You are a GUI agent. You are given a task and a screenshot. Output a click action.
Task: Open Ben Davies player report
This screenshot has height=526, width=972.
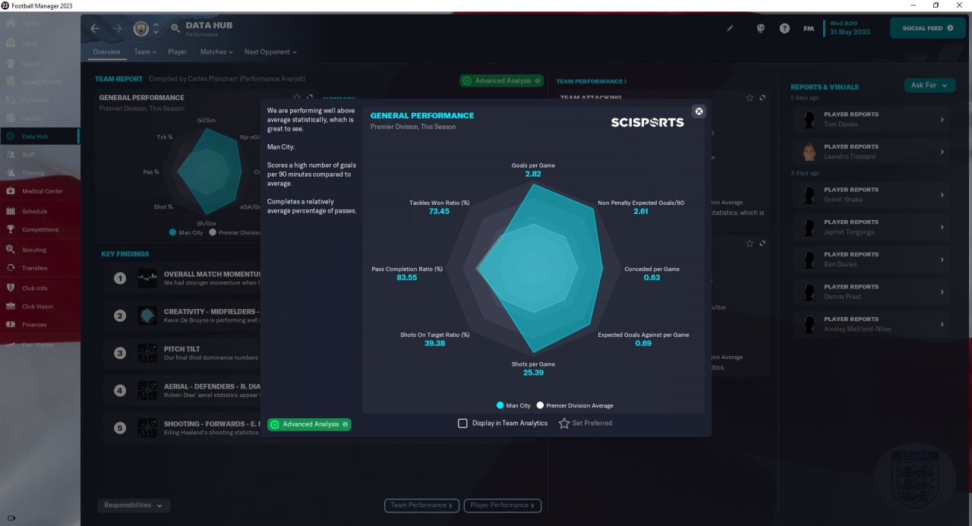coord(870,260)
